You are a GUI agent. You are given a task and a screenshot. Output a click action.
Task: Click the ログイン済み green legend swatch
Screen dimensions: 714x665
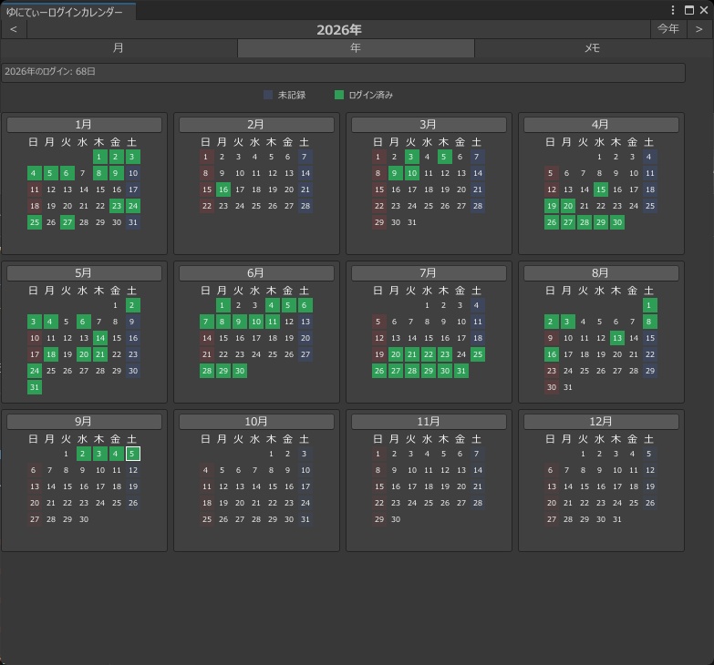click(x=339, y=95)
